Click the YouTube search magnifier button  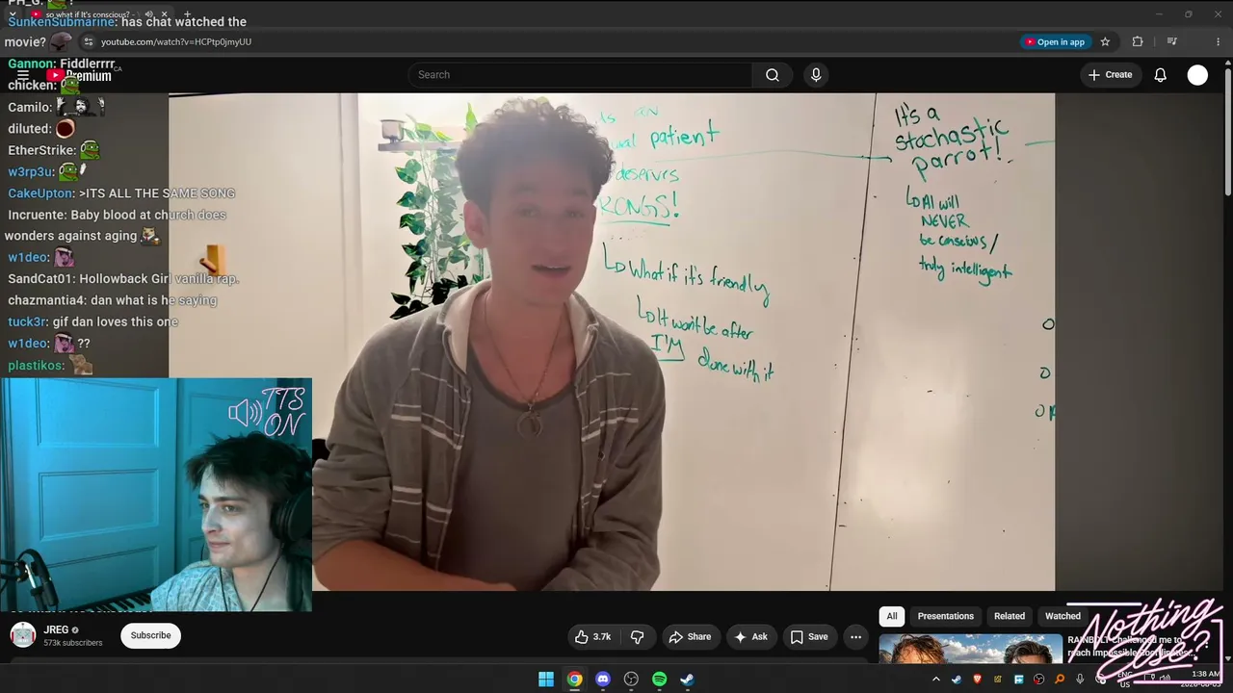(772, 75)
